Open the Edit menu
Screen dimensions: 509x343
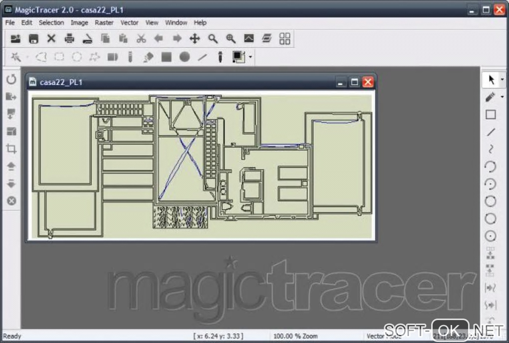[26, 22]
